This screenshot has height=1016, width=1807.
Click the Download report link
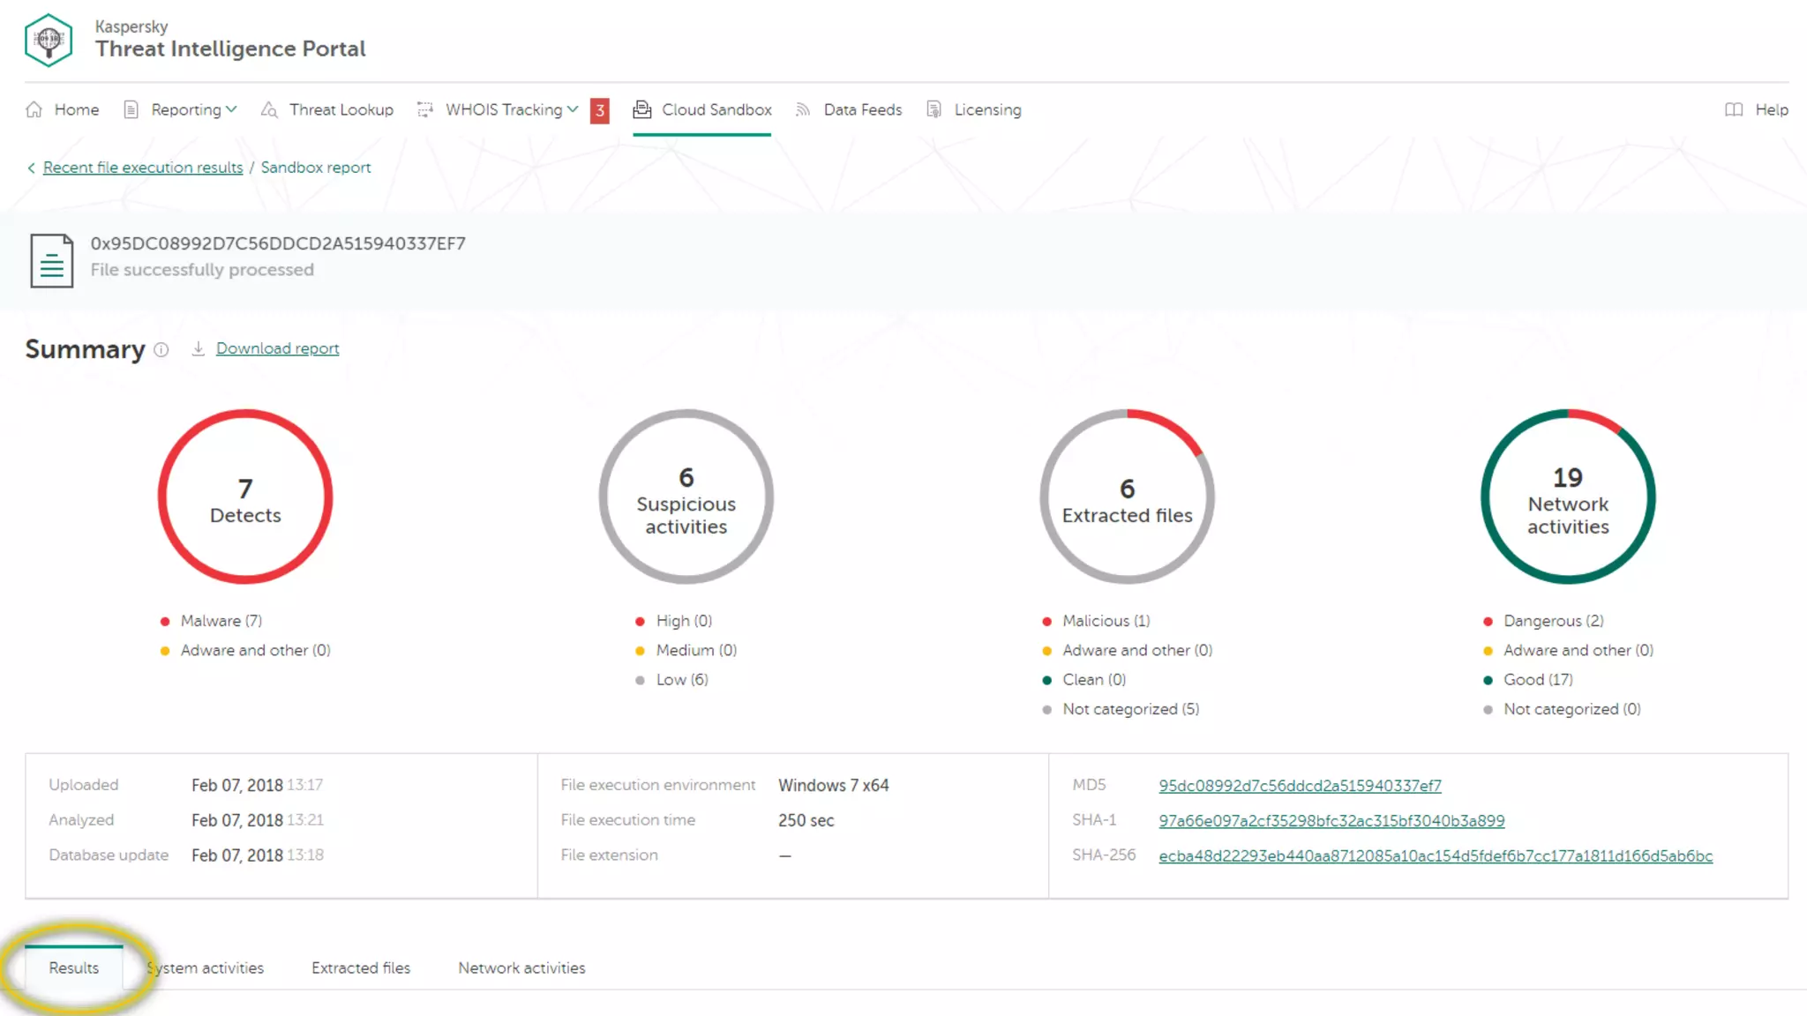277,348
